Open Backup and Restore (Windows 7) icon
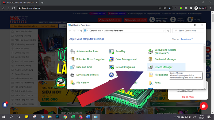The width and height of the screenshot is (214, 120). pos(151,51)
